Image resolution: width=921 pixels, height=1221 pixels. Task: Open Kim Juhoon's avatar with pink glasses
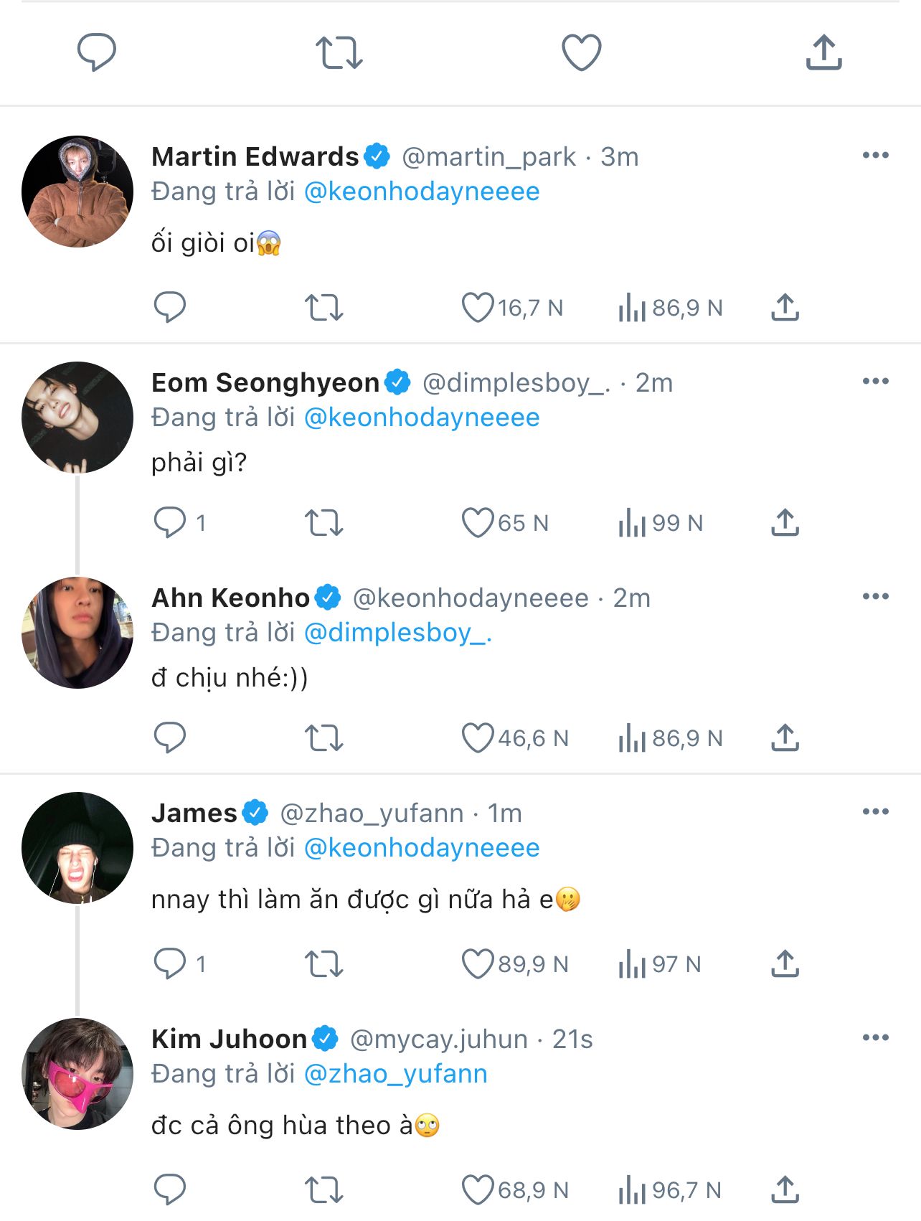tap(77, 1074)
